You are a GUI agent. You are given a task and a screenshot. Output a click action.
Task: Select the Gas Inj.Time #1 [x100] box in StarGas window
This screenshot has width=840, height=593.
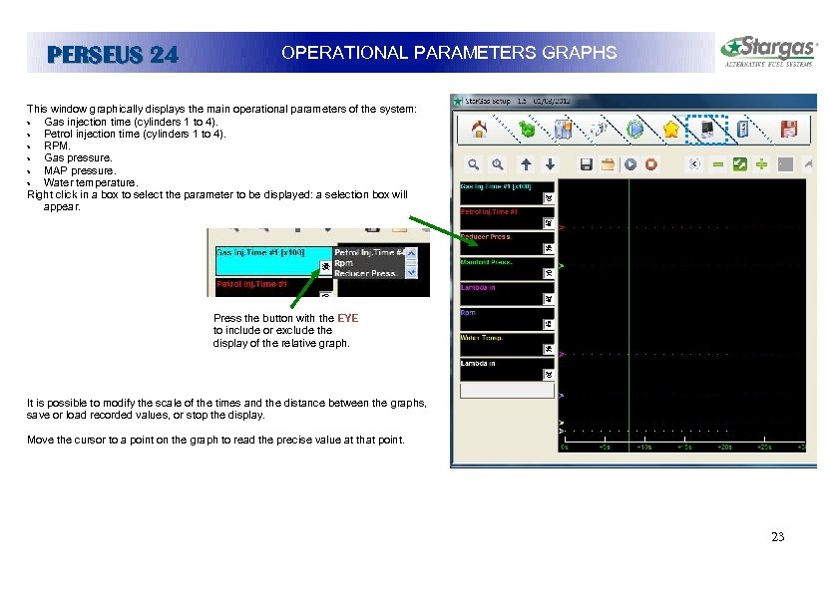(507, 192)
